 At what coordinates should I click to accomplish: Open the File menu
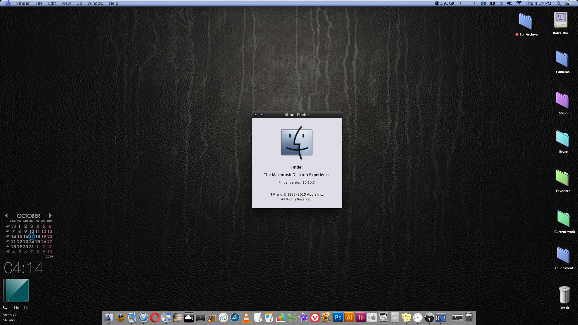coord(39,3)
